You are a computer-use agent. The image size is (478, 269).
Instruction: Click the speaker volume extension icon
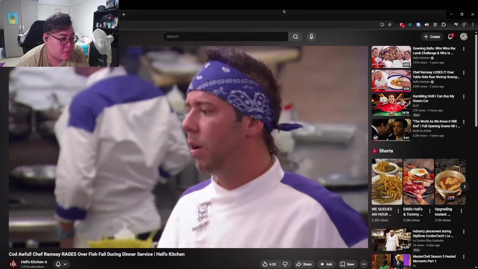(426, 25)
